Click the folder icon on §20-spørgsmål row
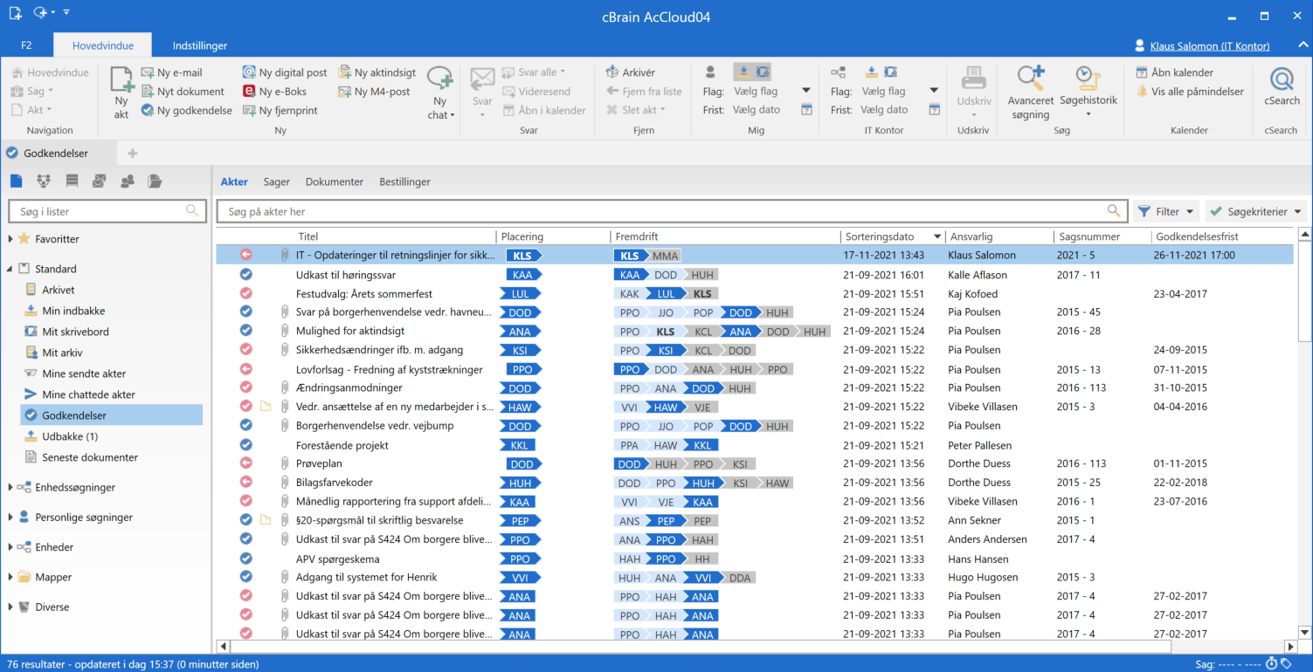The height and width of the screenshot is (672, 1313). coord(266,520)
